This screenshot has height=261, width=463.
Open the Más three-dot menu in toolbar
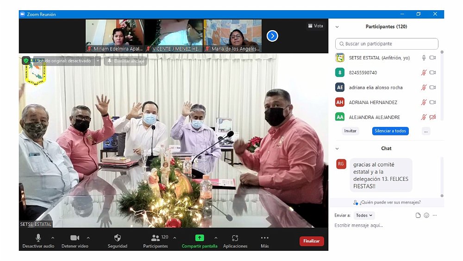coord(264,238)
